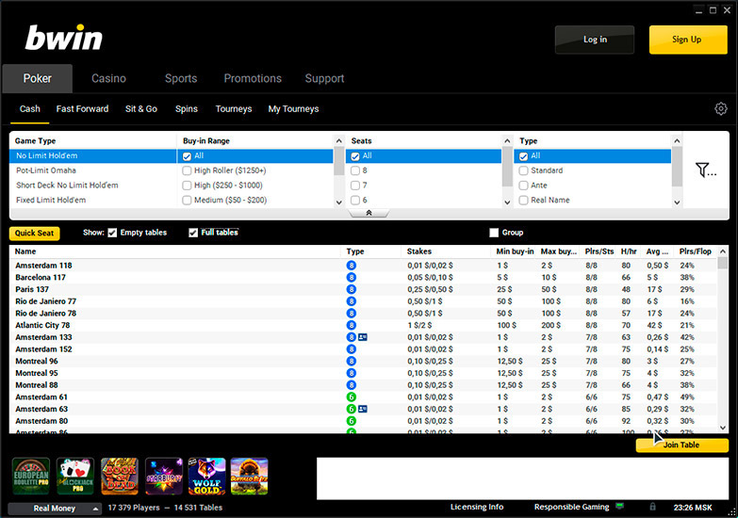This screenshot has height=518, width=738.
Task: Open the Support tab
Action: point(324,78)
